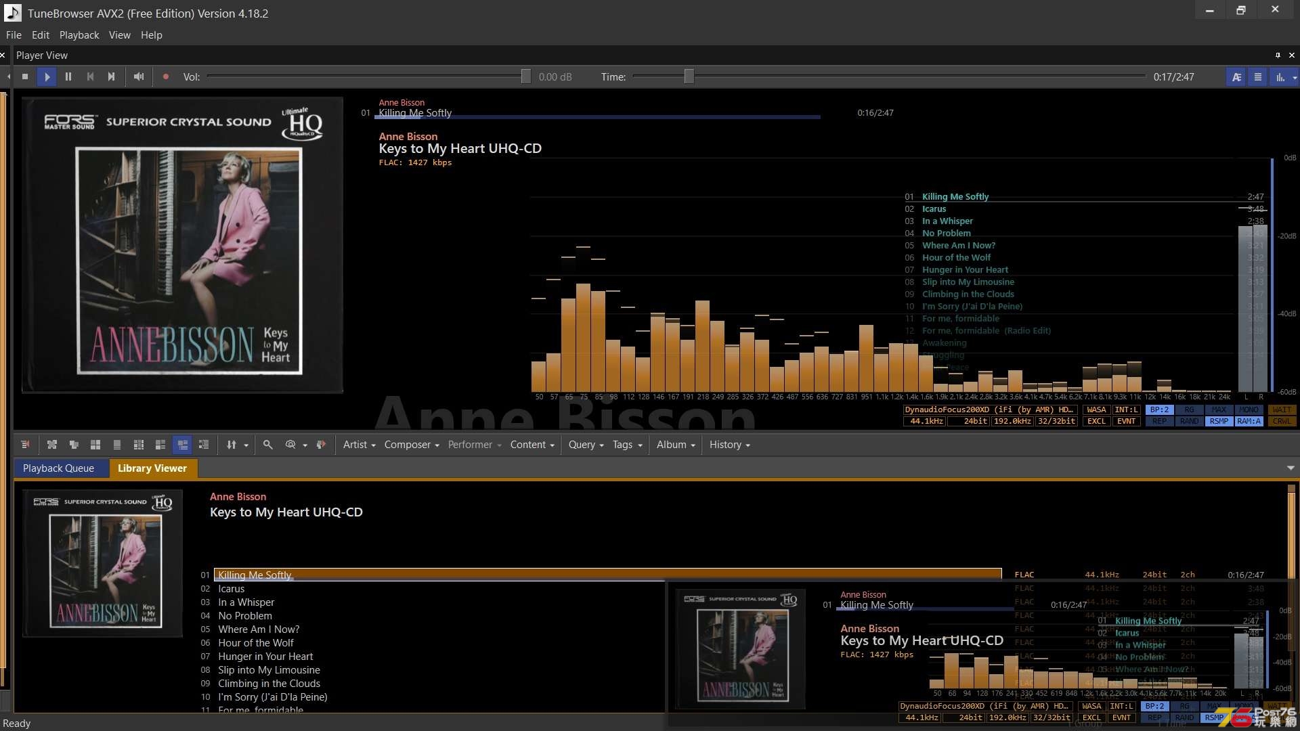Image resolution: width=1300 pixels, height=731 pixels.
Task: Open the Album dropdown
Action: click(x=676, y=445)
